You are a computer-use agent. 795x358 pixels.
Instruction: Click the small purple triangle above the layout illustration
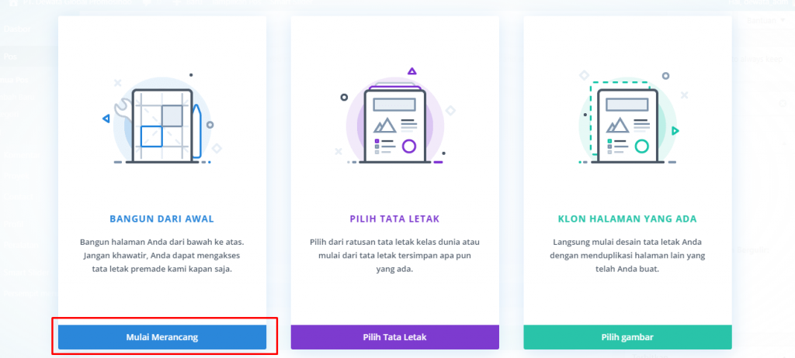[411, 71]
